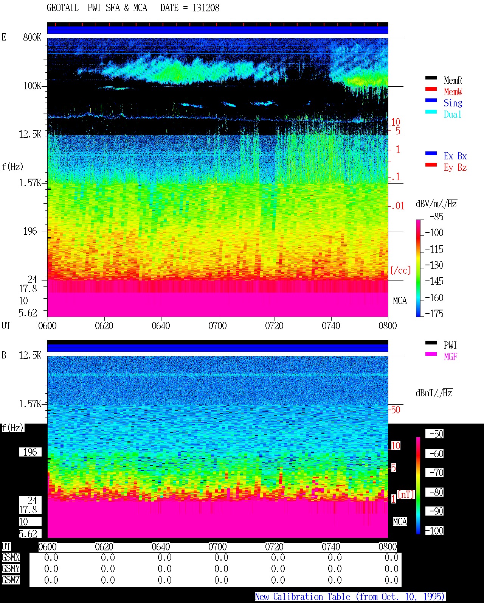Click the blue status bar above the B spectrogram
Image resolution: width=484 pixels, height=603 pixels.
[218, 348]
